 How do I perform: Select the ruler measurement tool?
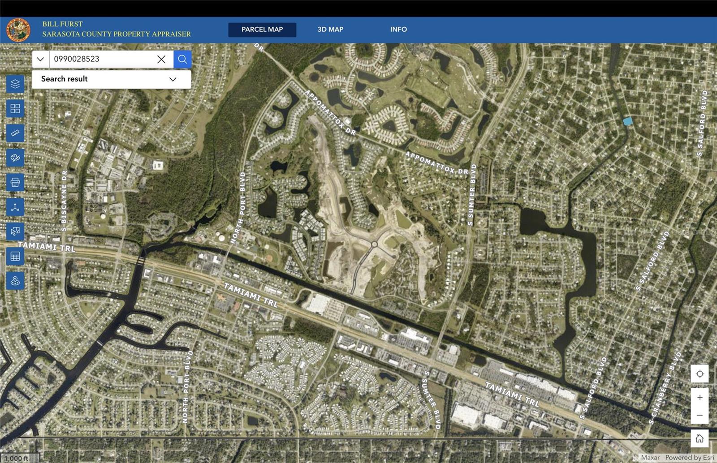coord(15,133)
